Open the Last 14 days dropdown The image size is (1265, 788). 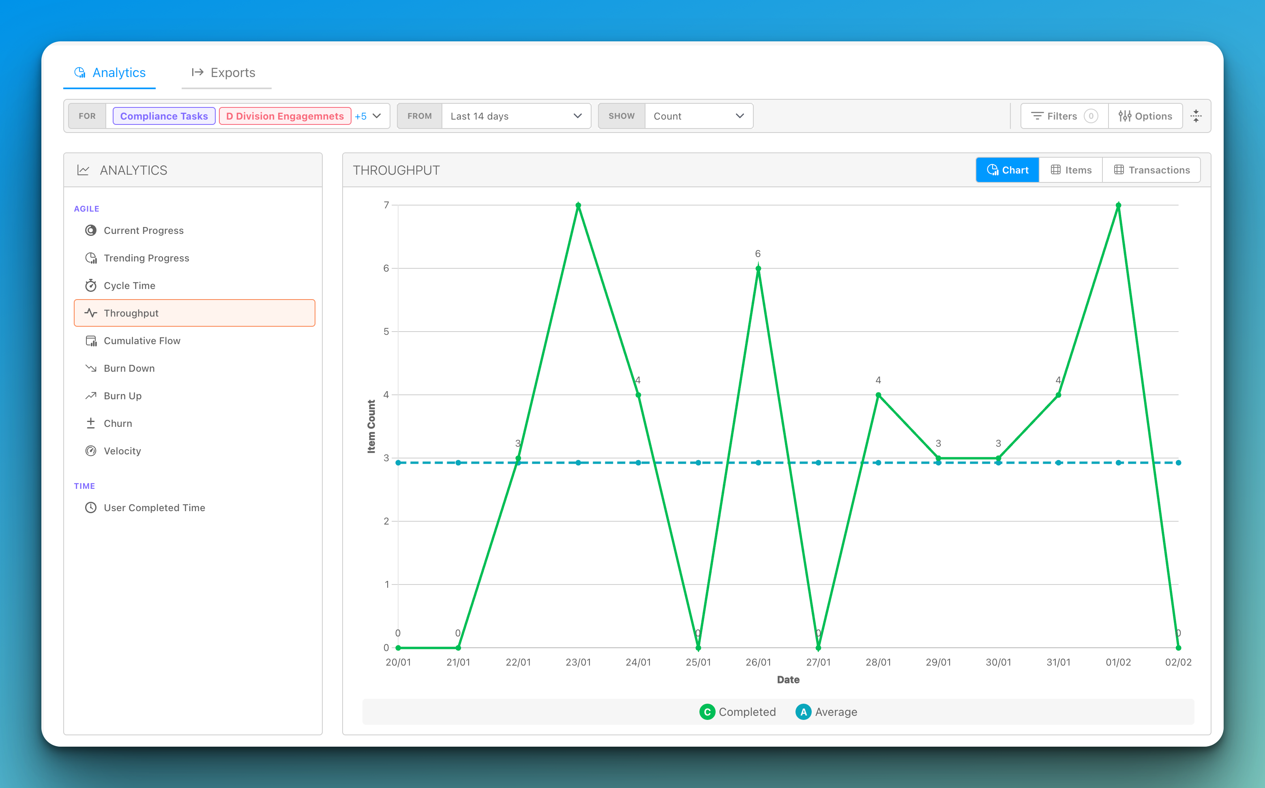click(515, 116)
